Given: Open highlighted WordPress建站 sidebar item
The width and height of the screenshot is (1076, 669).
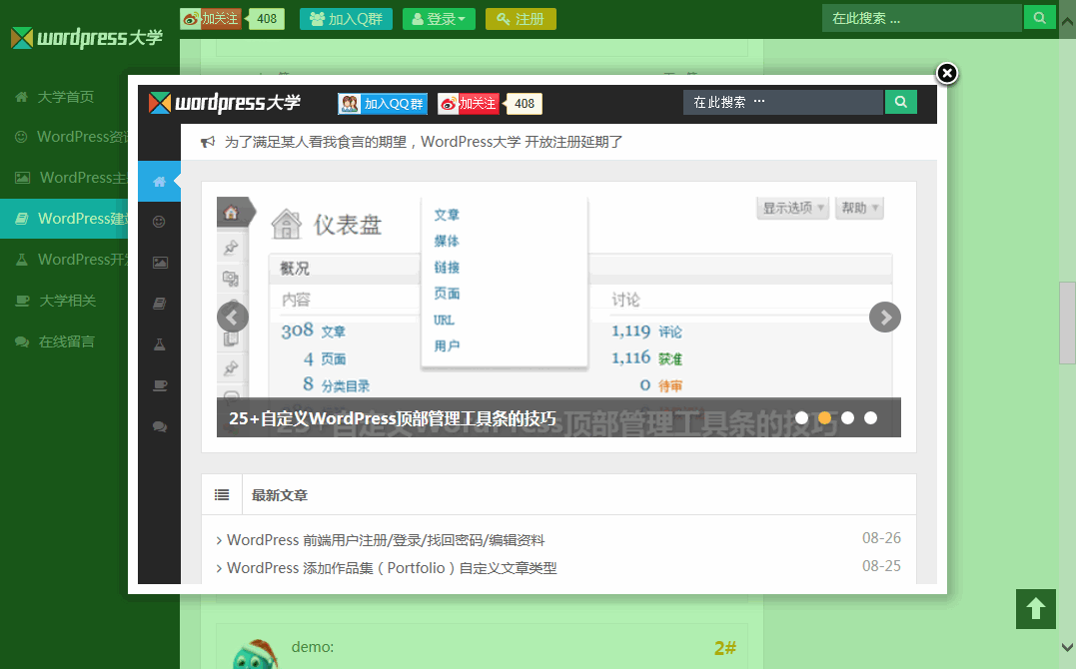Looking at the screenshot, I should [65, 219].
